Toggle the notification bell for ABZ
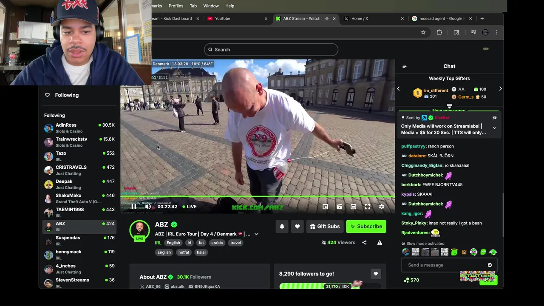The width and height of the screenshot is (544, 306). (x=282, y=227)
